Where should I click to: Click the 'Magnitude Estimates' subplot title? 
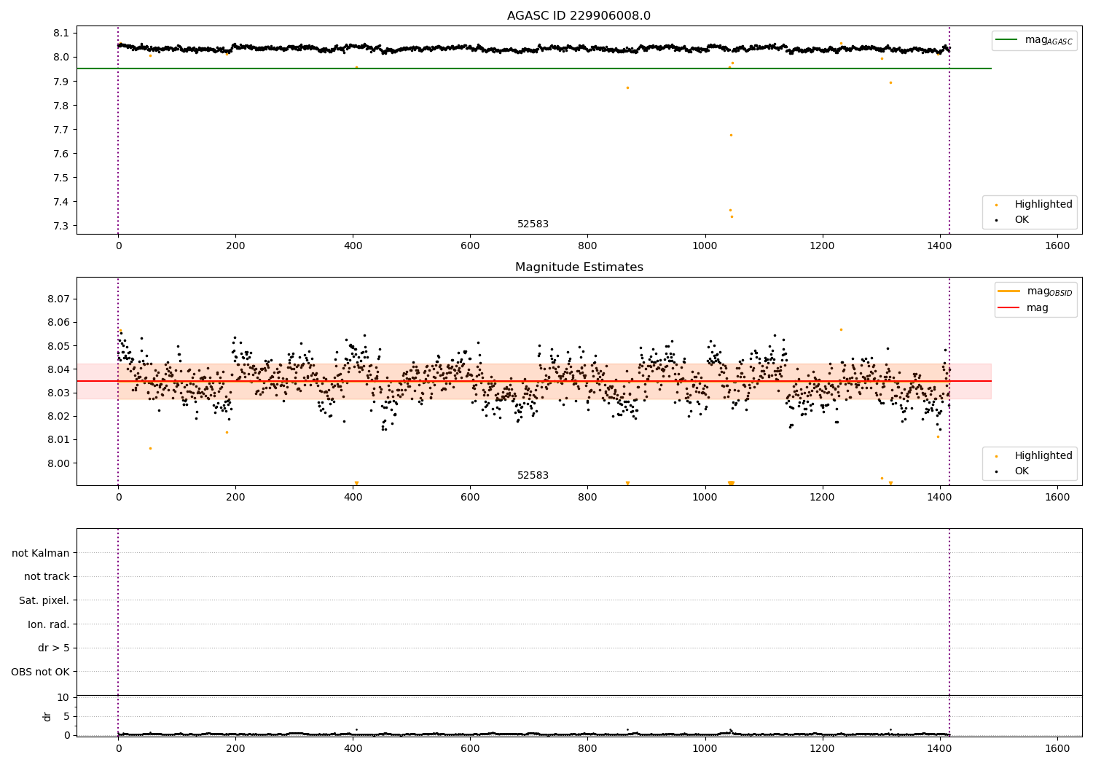[x=579, y=267]
